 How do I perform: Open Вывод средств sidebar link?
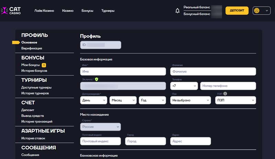[32, 116]
